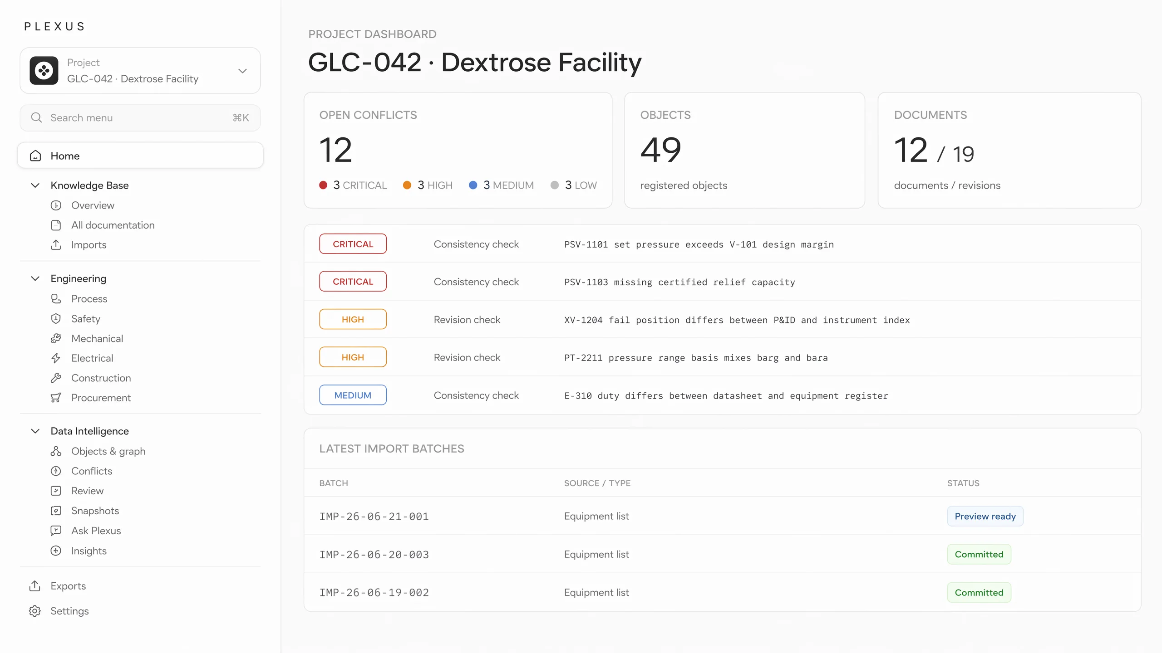Click the Settings gear icon

pos(35,611)
